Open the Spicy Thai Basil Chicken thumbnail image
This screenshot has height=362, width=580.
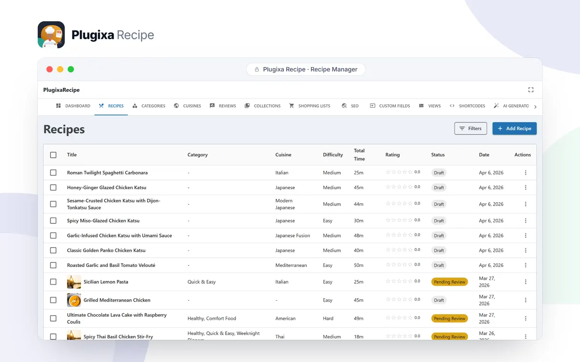pyautogui.click(x=74, y=335)
